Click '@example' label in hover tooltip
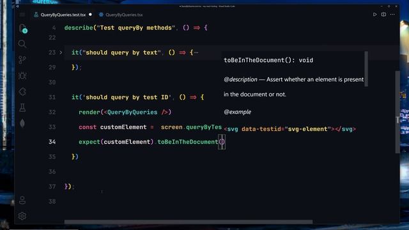The height and width of the screenshot is (230, 409). [237, 112]
